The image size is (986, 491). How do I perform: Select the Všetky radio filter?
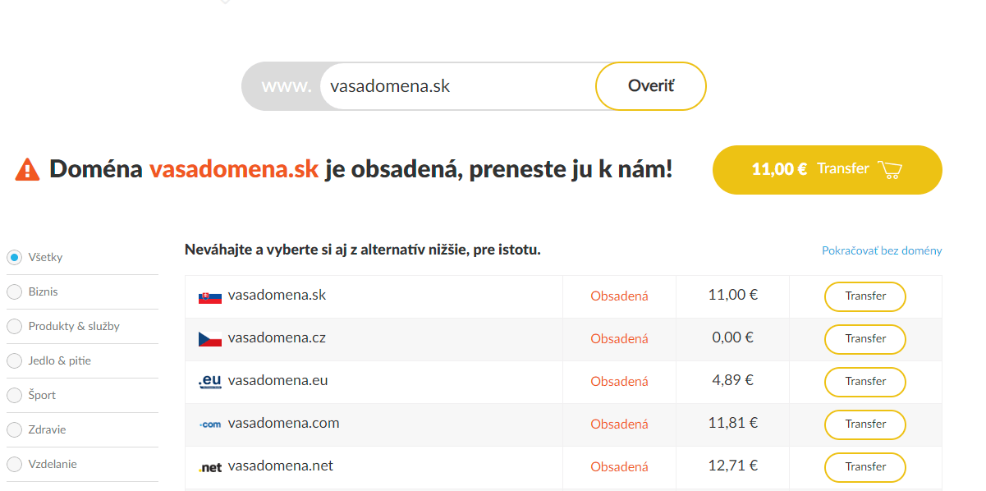point(14,257)
